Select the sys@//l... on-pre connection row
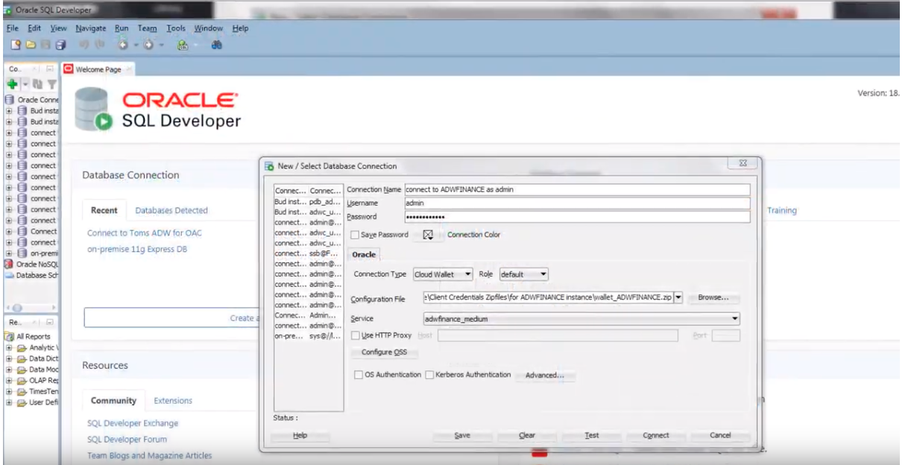Viewport: 911px width, 465px height. [x=309, y=336]
